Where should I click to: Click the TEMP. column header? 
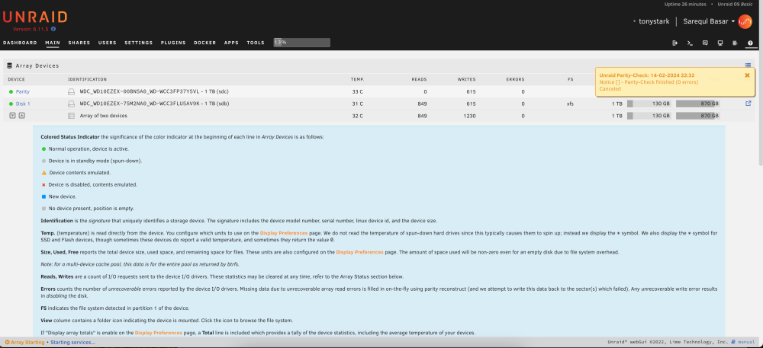point(357,79)
